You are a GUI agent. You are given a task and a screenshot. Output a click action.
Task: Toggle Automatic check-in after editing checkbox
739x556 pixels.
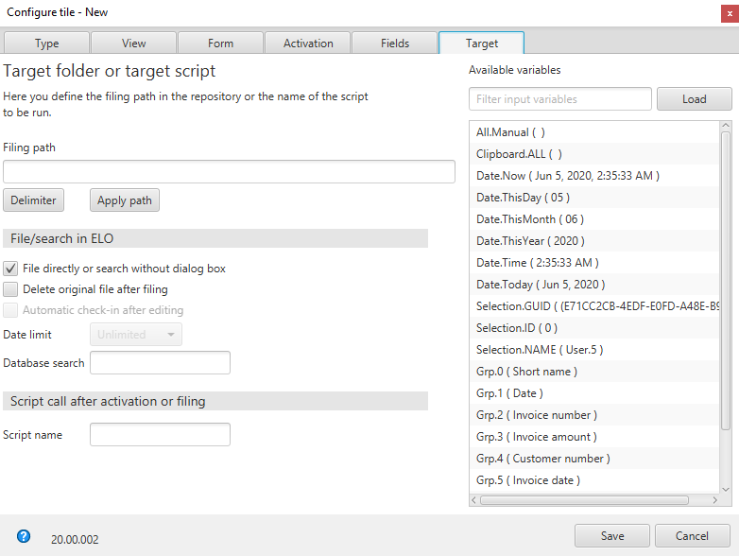click(10, 310)
